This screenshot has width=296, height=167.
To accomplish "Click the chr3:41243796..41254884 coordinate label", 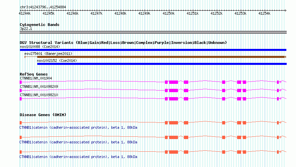I will 43,7.
